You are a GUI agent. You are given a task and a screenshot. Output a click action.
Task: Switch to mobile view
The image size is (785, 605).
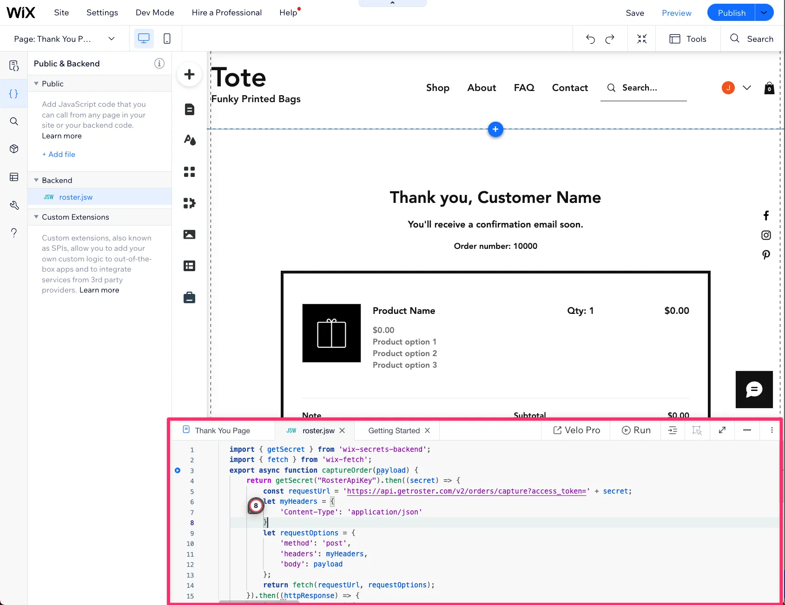[167, 39]
